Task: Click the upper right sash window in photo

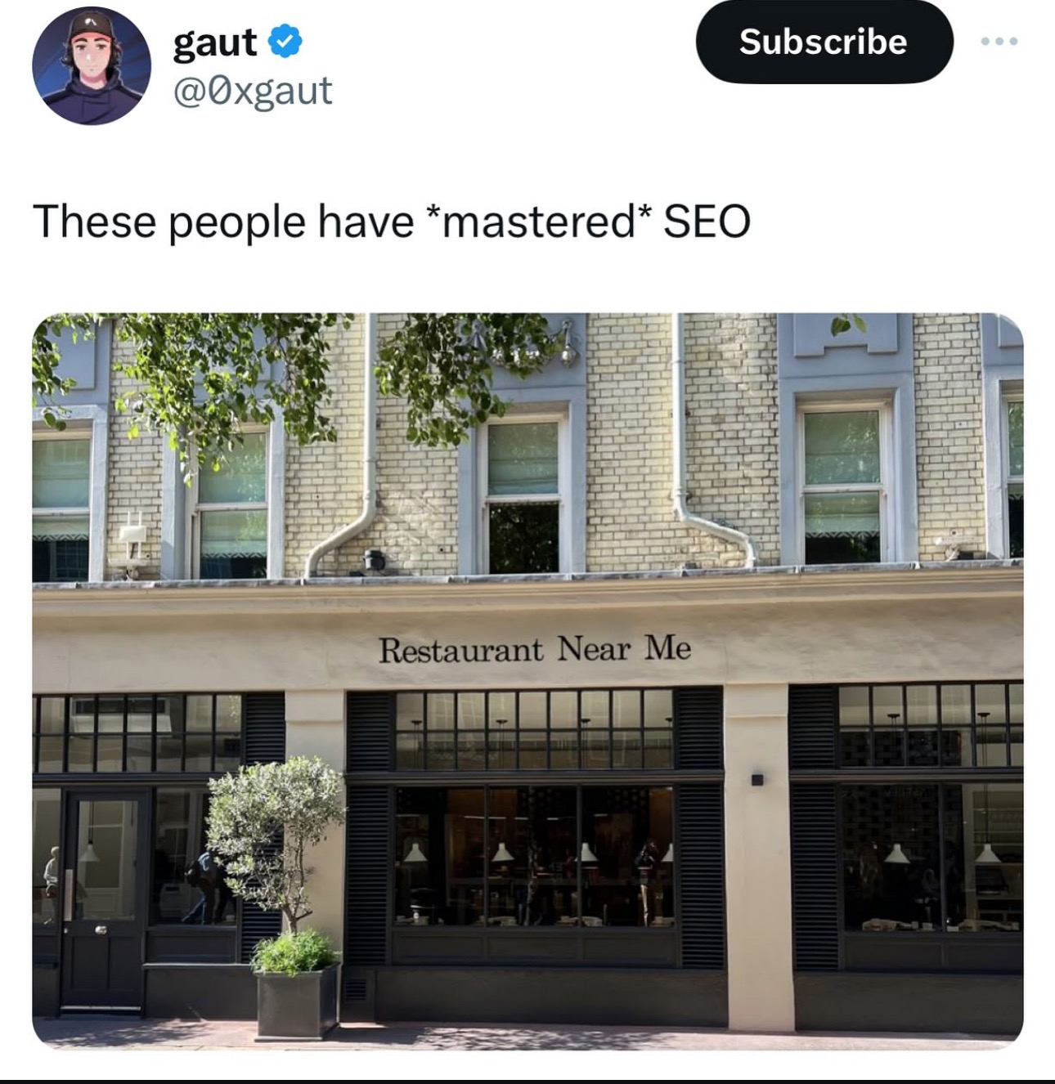Action: click(x=842, y=482)
